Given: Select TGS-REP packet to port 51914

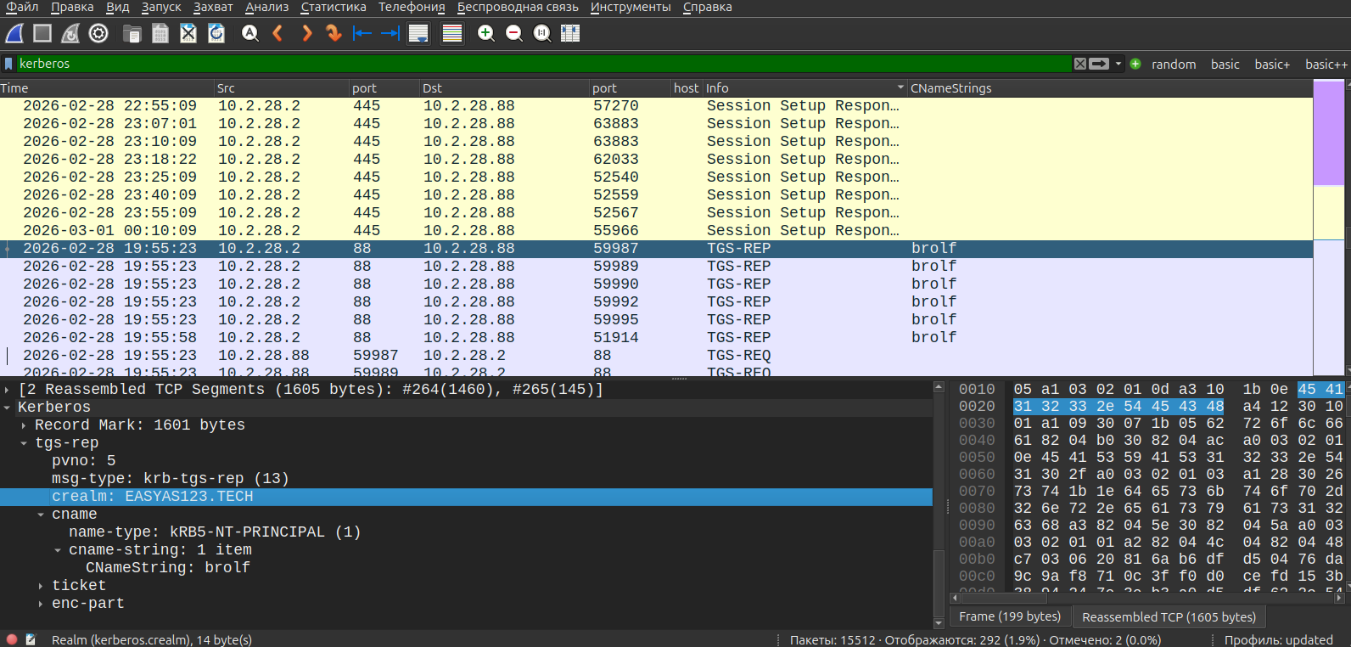Looking at the screenshot, I should tap(656, 338).
